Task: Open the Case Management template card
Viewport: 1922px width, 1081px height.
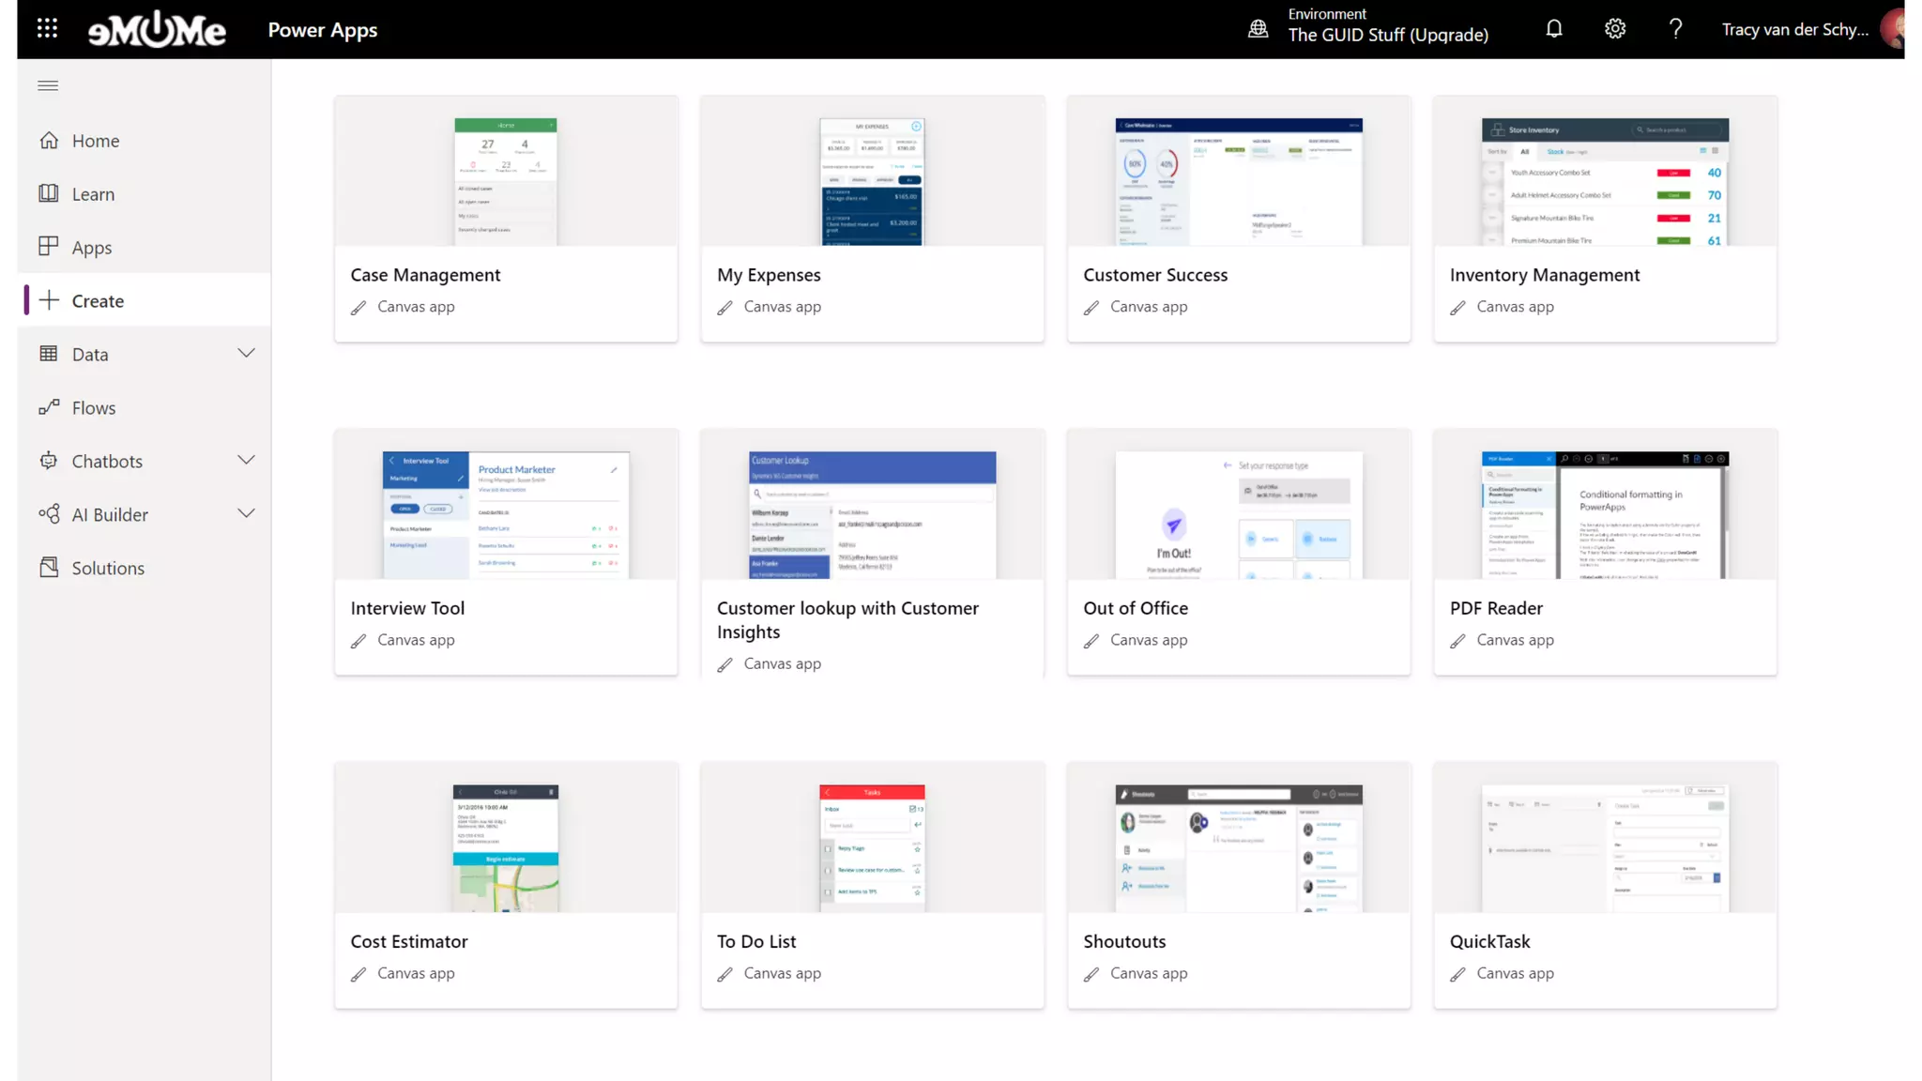Action: click(x=506, y=219)
